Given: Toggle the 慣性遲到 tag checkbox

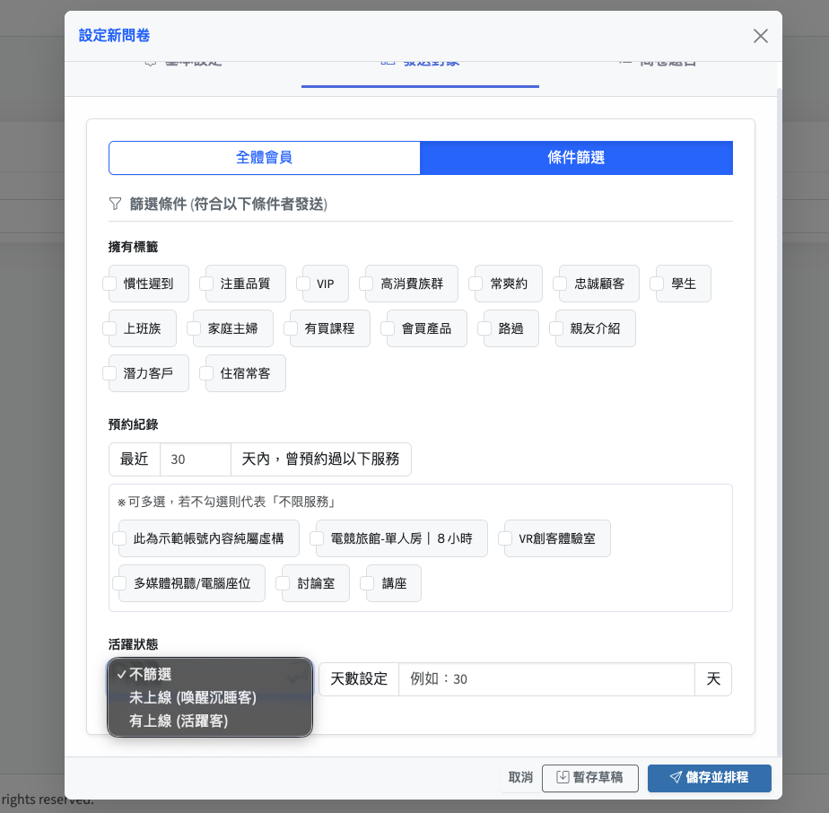Looking at the screenshot, I should tap(109, 284).
